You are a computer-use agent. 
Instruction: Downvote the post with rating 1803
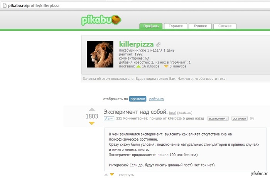[92, 123]
